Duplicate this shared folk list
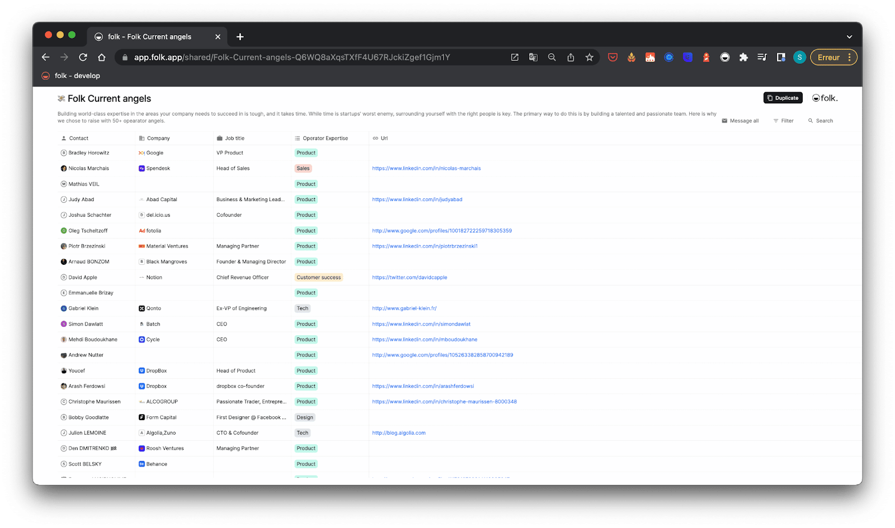This screenshot has height=528, width=895. [x=783, y=98]
